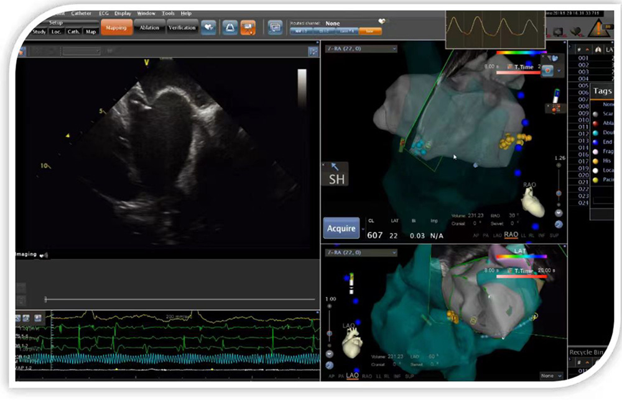This screenshot has height=400, width=622.
Task: Open the Catheter menu
Action: (81, 13)
